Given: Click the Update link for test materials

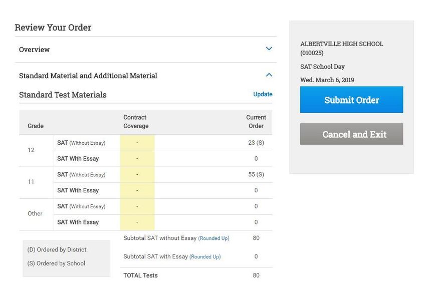Looking at the screenshot, I should pyautogui.click(x=263, y=94).
